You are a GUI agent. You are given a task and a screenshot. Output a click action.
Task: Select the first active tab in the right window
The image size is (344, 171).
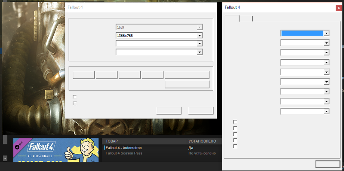click(232, 18)
